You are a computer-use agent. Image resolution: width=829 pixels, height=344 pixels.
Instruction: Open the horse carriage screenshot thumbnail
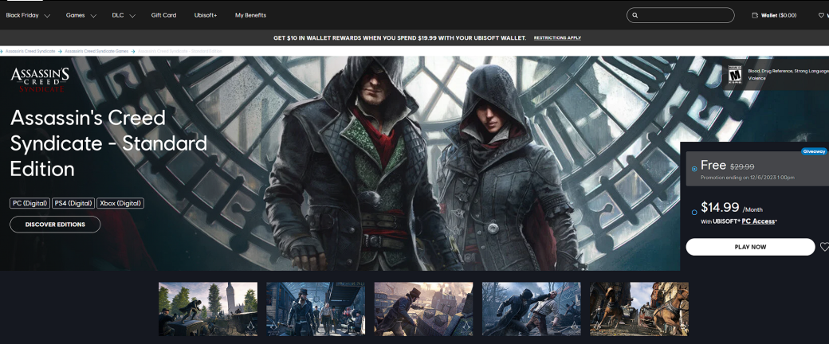point(639,309)
